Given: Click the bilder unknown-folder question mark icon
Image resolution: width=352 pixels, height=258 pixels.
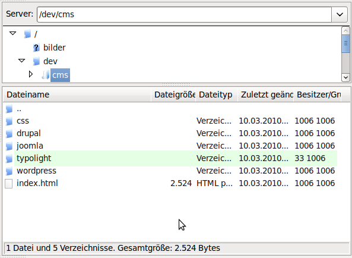Looking at the screenshot, I should (x=36, y=48).
